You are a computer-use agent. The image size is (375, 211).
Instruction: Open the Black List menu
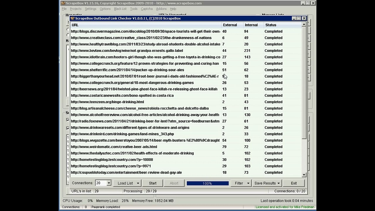120,9
